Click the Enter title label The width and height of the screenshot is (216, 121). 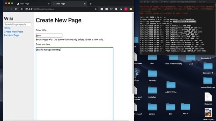(41, 30)
